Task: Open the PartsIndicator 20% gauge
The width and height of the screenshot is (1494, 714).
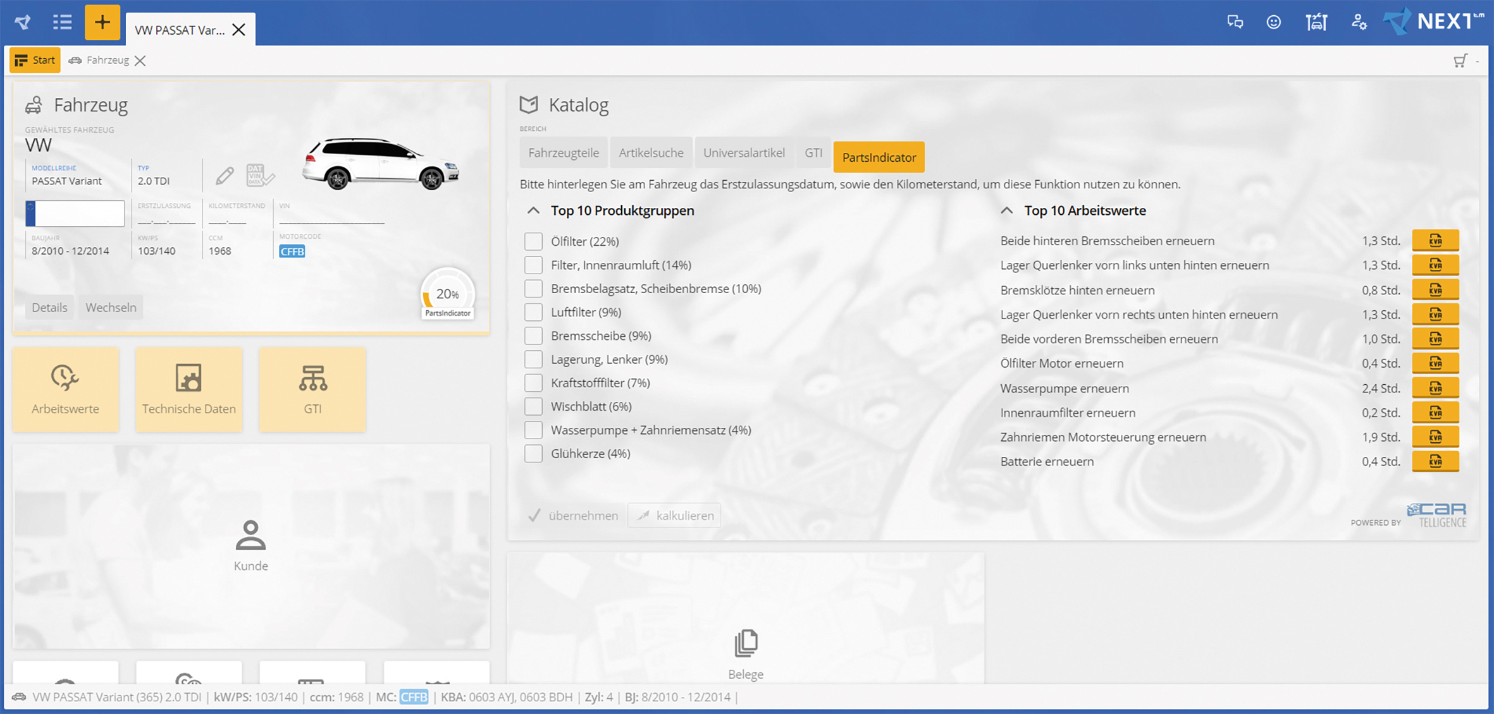Action: [x=447, y=294]
